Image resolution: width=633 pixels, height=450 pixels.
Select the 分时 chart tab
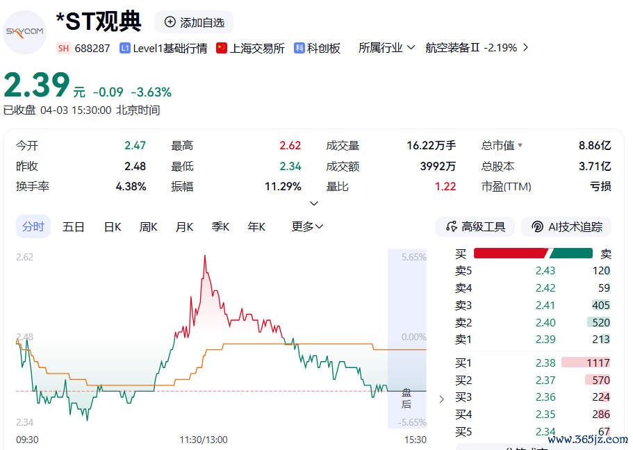pos(33,226)
